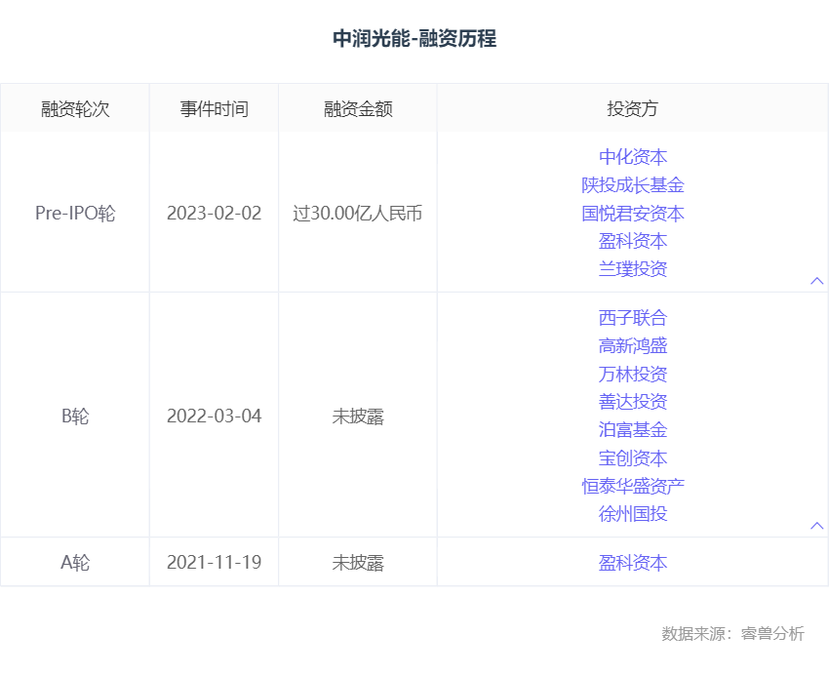The width and height of the screenshot is (829, 675).
Task: Click the 融资轮次 column header
Action: tap(75, 109)
